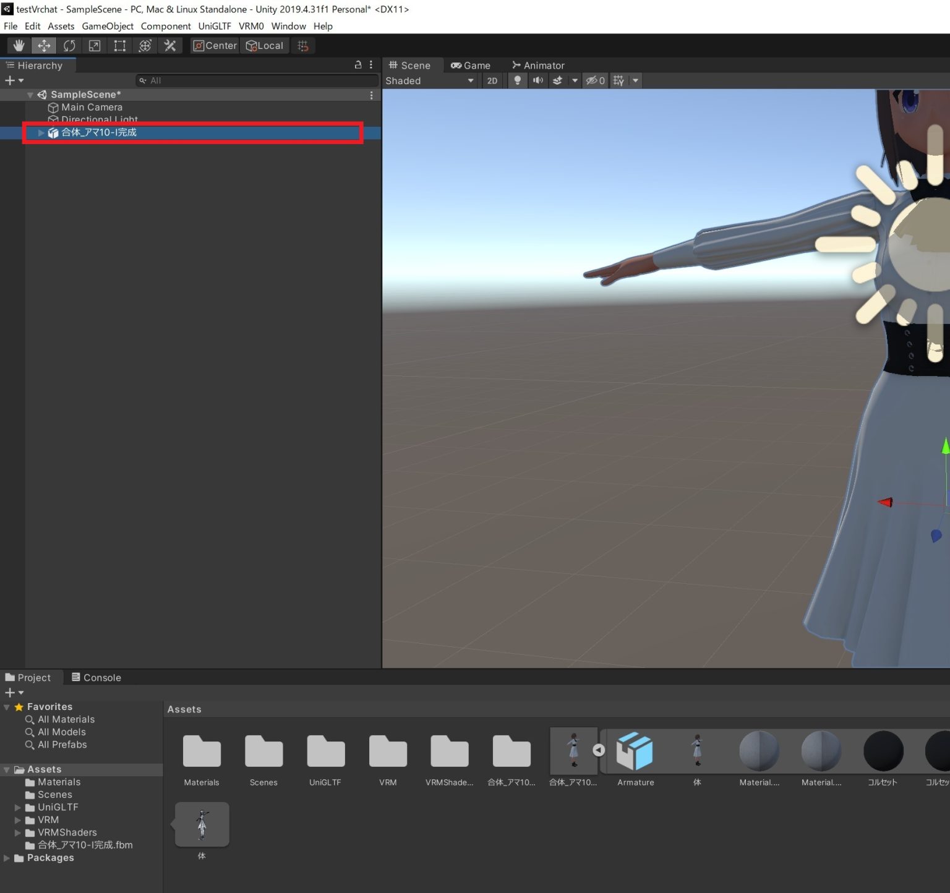The image size is (950, 893).
Task: Expand the 合体_アマ10-I完成 object in Hierarchy
Action: pyautogui.click(x=41, y=132)
